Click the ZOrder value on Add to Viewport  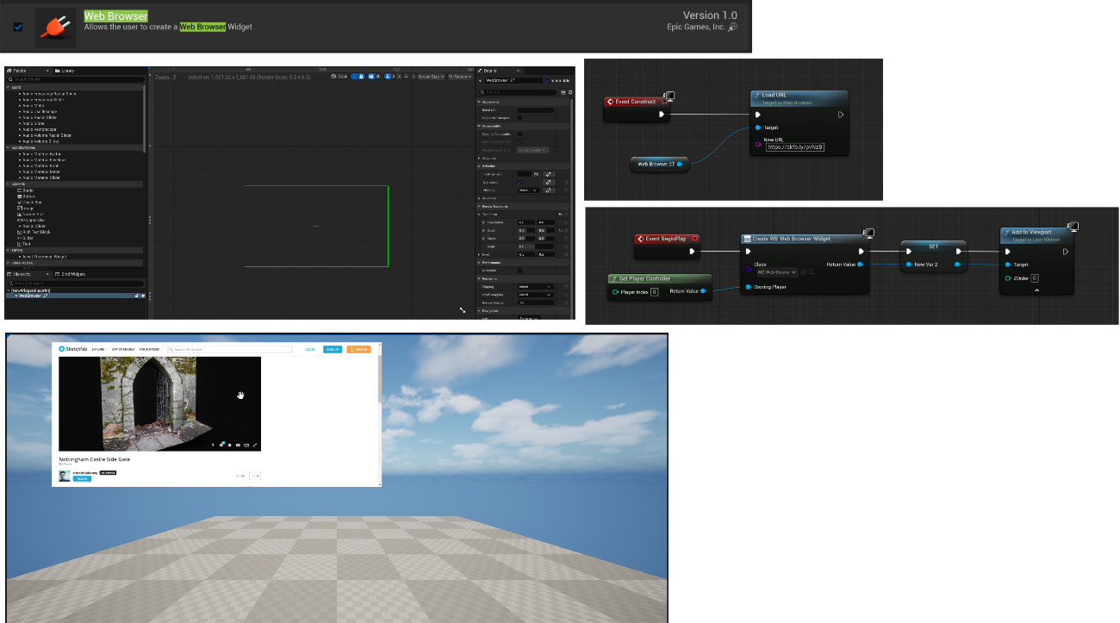1034,278
